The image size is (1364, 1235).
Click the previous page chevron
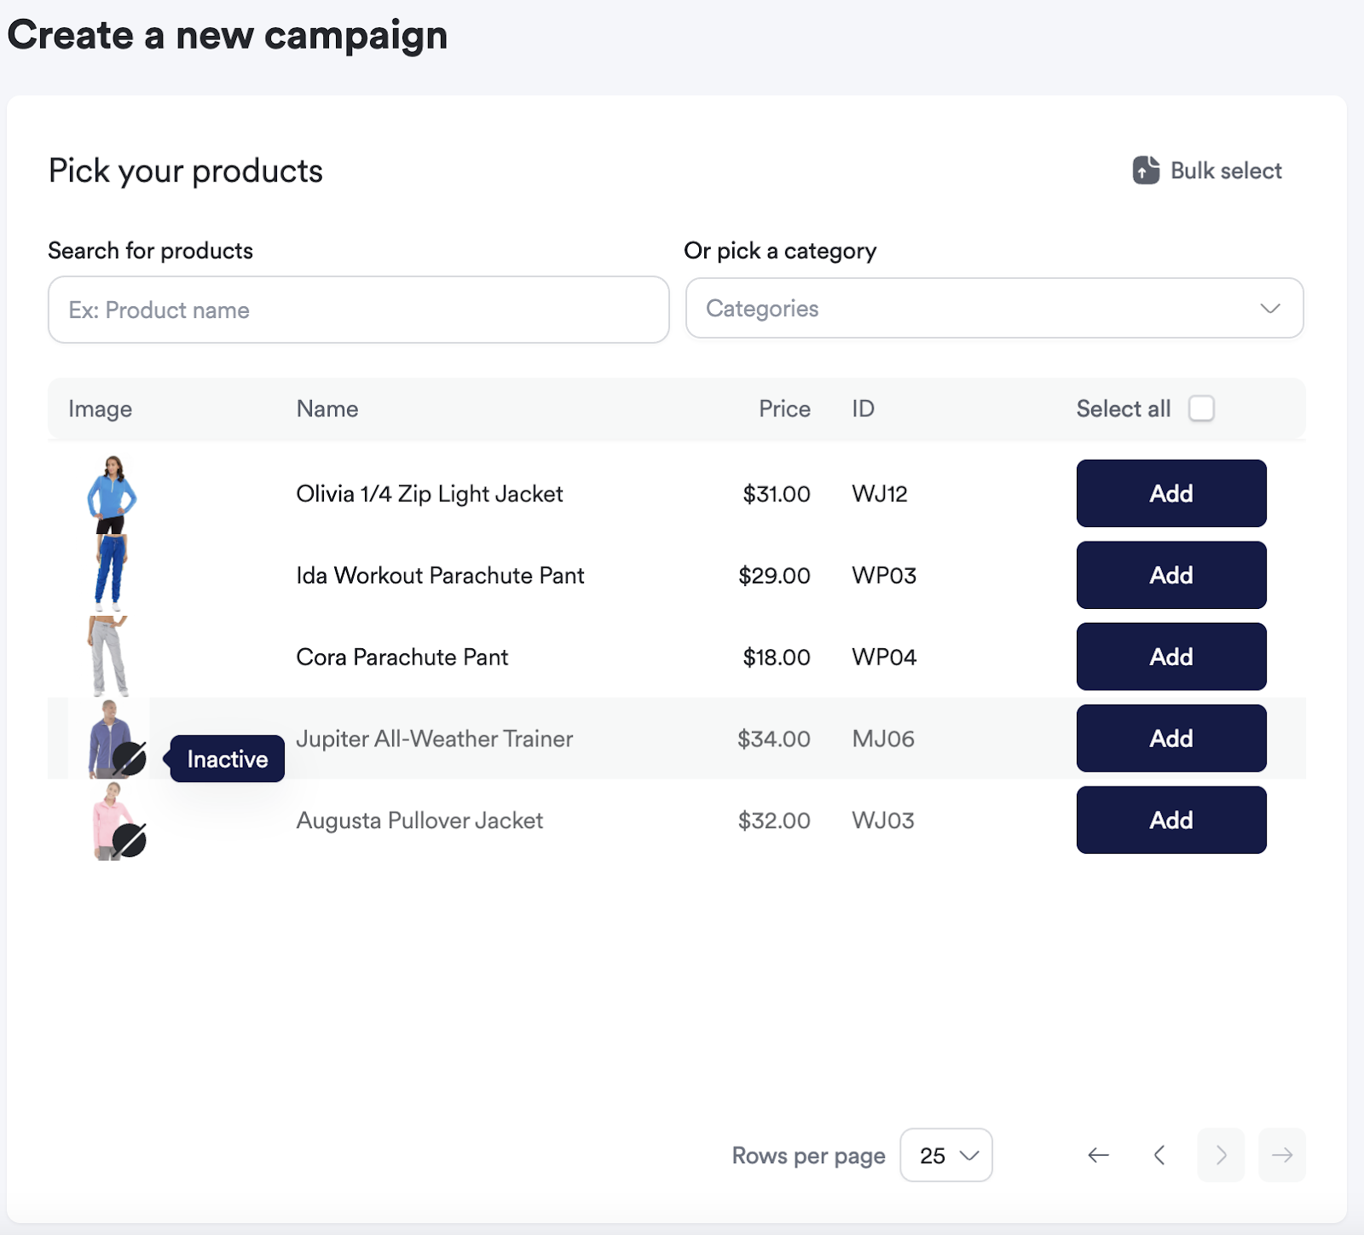tap(1159, 1156)
